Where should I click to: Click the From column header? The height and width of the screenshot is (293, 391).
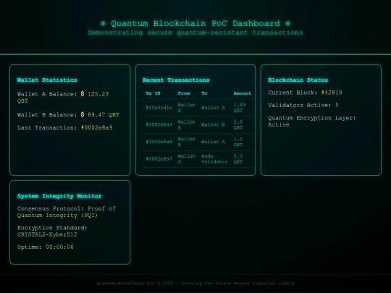tap(184, 93)
